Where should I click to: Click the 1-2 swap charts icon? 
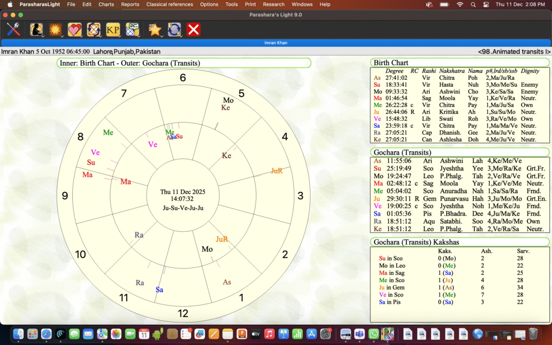pos(174,29)
